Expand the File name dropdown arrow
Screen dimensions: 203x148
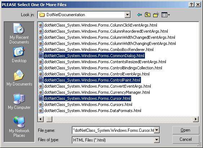pos(157,130)
